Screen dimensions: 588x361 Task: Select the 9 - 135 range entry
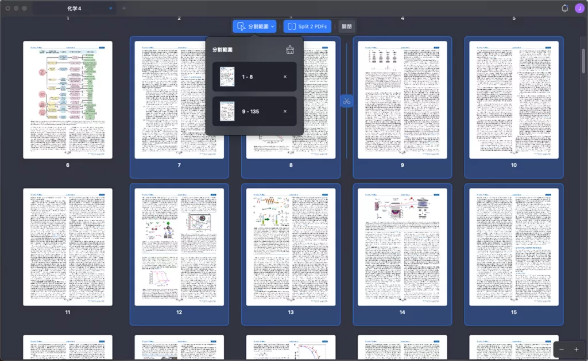click(x=254, y=112)
